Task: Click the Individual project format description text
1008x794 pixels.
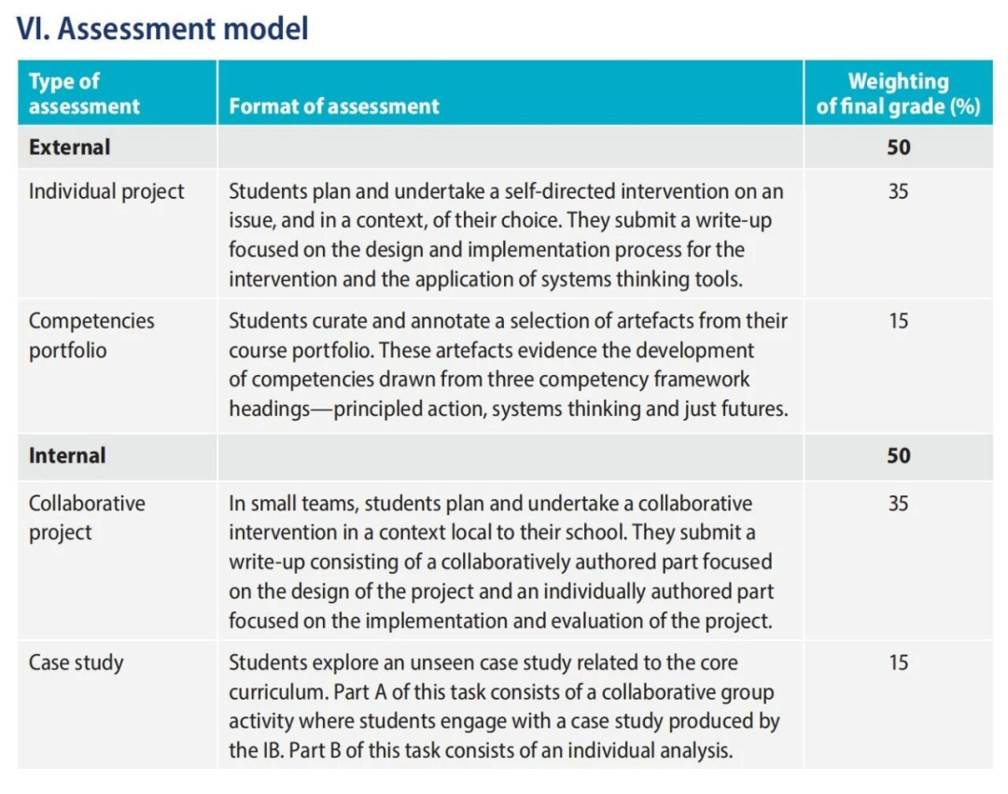Action: tap(507, 235)
